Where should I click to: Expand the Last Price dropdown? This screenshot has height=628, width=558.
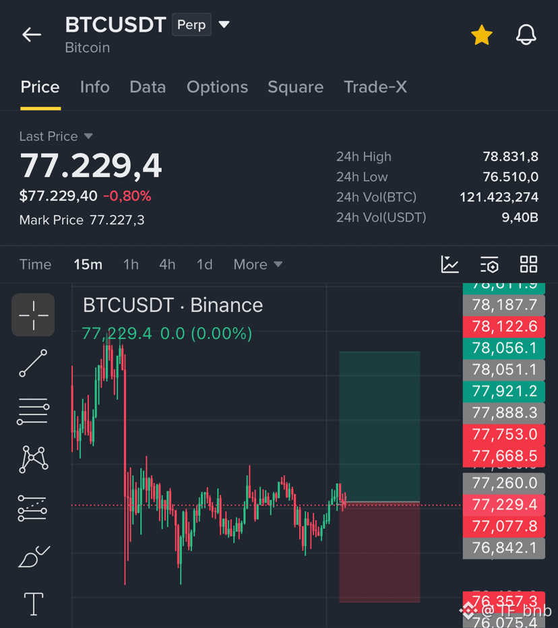[x=56, y=136]
